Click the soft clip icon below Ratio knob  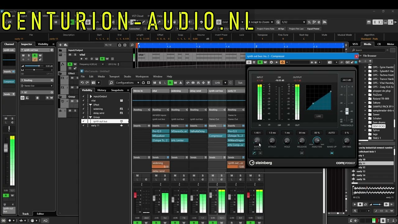pos(254,153)
